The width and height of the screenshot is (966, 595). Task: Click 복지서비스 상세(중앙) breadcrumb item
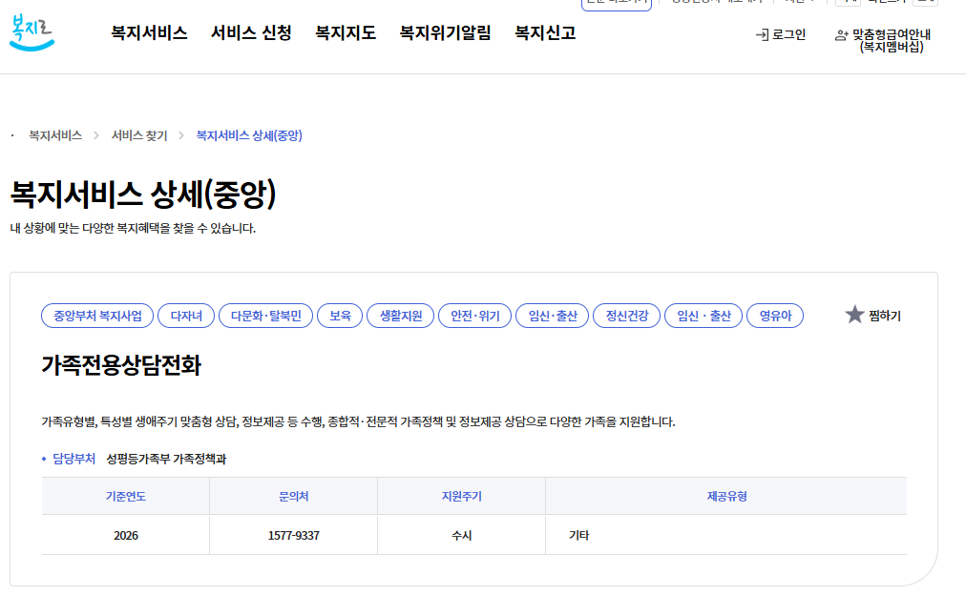pyautogui.click(x=249, y=135)
